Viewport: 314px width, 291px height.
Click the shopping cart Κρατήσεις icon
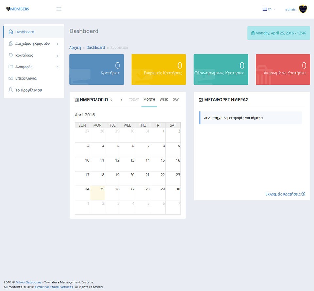(x=11, y=55)
